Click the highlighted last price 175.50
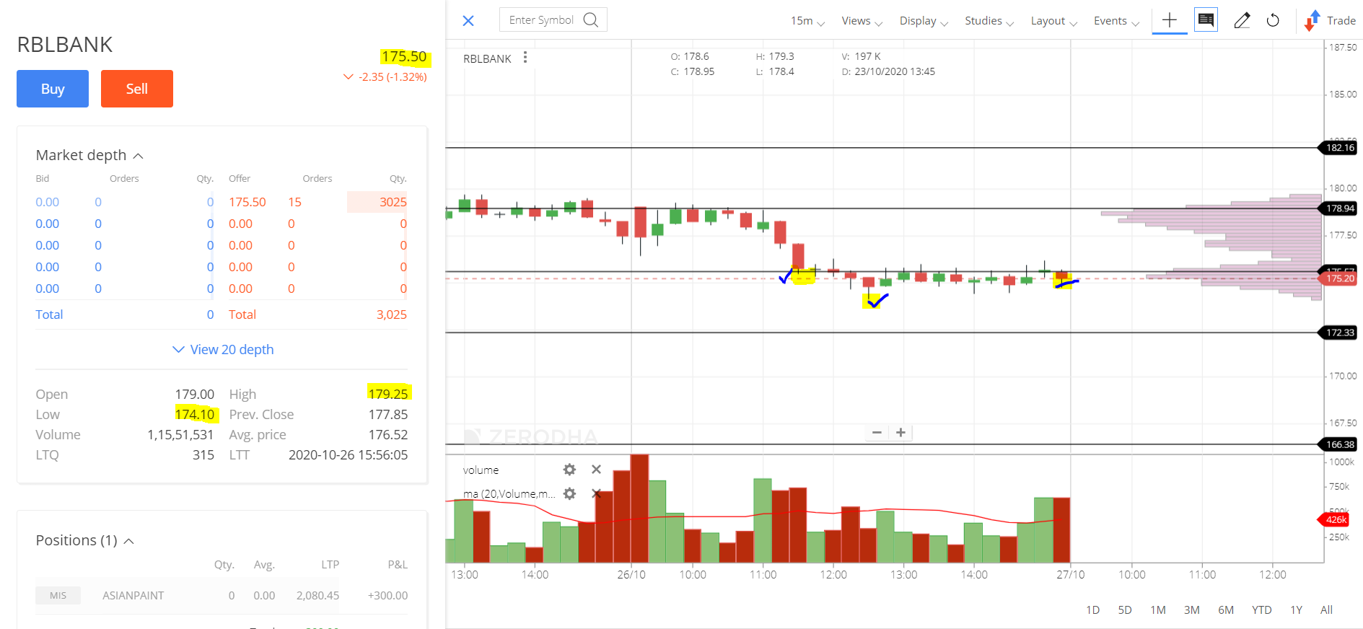This screenshot has height=629, width=1363. click(404, 56)
